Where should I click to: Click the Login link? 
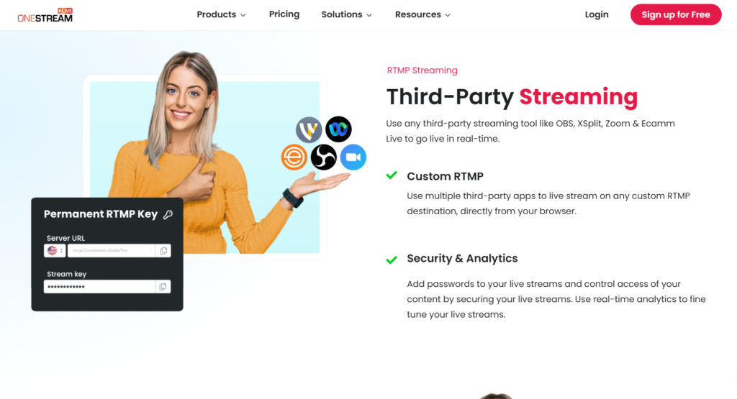[x=597, y=14]
